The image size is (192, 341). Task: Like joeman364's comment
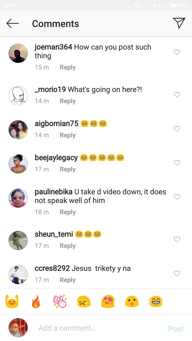[177, 52]
